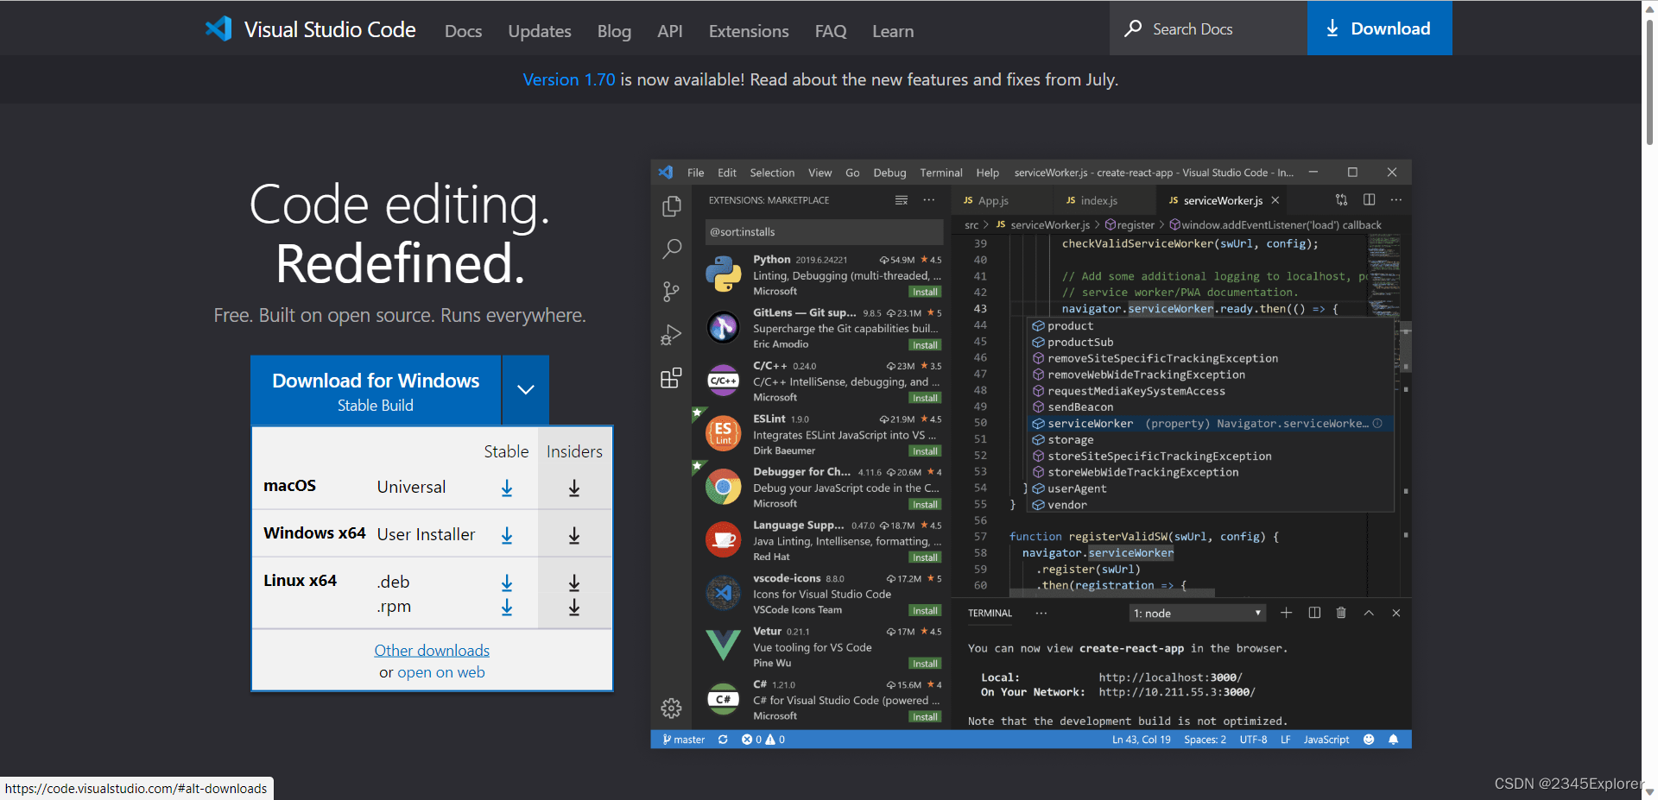Screen dimensions: 1658x800
Task: Open the Source Control icon in activity bar
Action: 671,292
